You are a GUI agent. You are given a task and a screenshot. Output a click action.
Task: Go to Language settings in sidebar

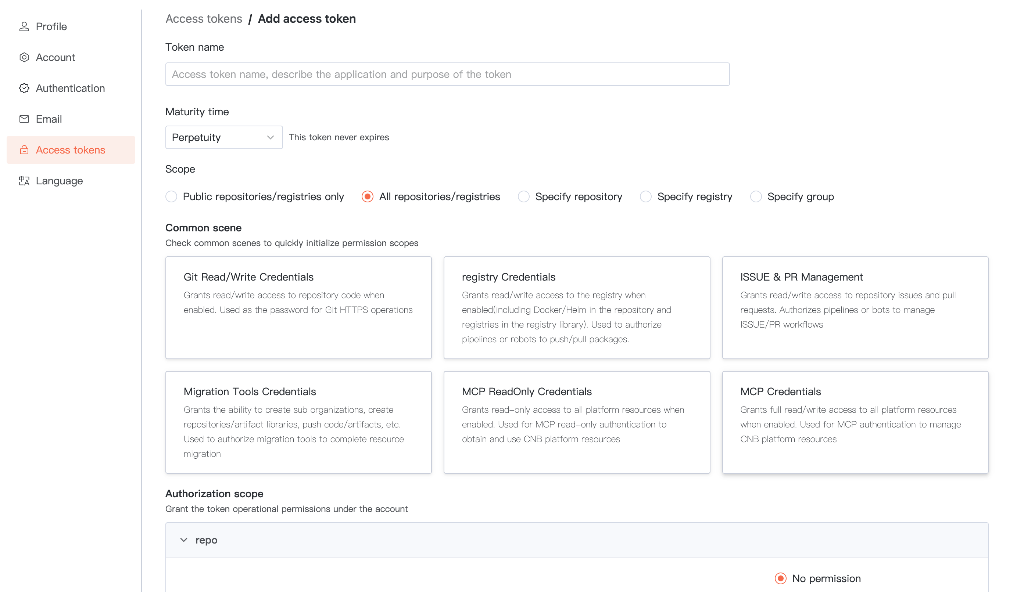pyautogui.click(x=59, y=181)
